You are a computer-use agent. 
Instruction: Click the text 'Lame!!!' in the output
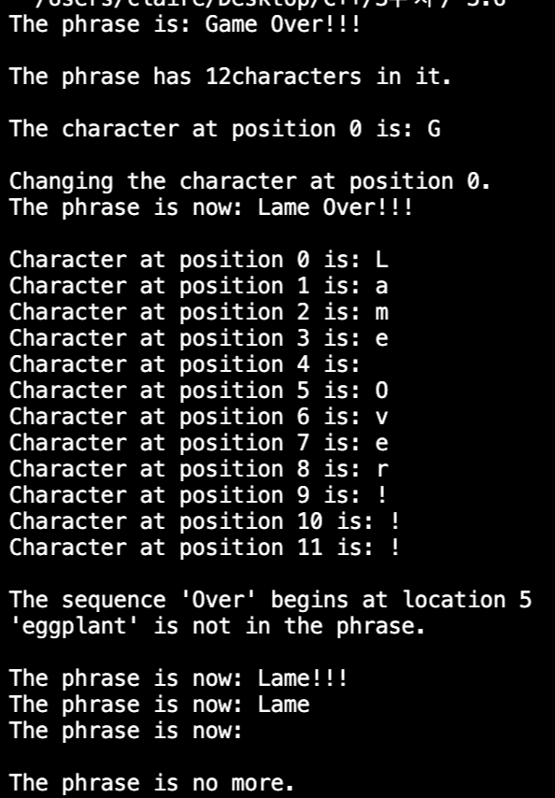pyautogui.click(x=303, y=677)
